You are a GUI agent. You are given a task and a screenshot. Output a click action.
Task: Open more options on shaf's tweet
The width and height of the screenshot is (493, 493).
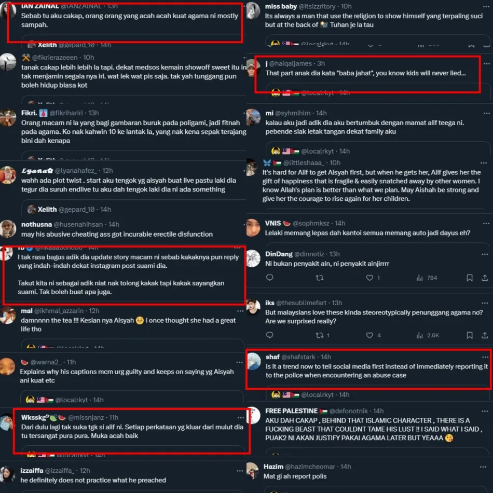[x=485, y=357]
